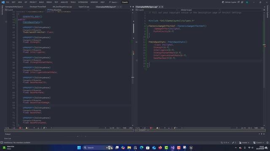Viewport: 270px width, 151px height.
Task: Click the feedback icon near Copilot
Action: [242, 2]
